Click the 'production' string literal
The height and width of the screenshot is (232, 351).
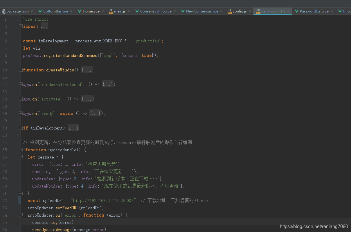point(147,41)
